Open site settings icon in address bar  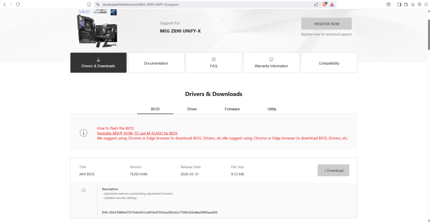tap(98, 4)
